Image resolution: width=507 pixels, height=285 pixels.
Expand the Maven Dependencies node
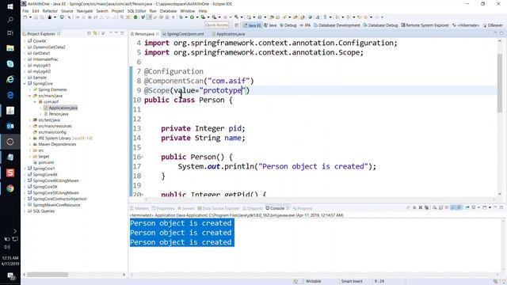(30, 144)
